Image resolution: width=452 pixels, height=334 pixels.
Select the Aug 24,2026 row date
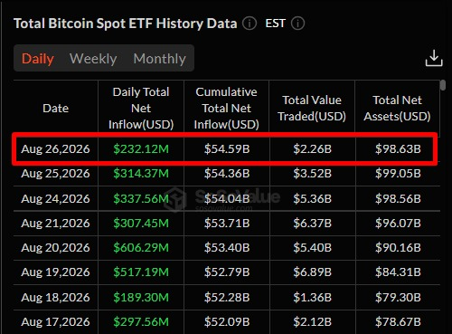(x=55, y=198)
